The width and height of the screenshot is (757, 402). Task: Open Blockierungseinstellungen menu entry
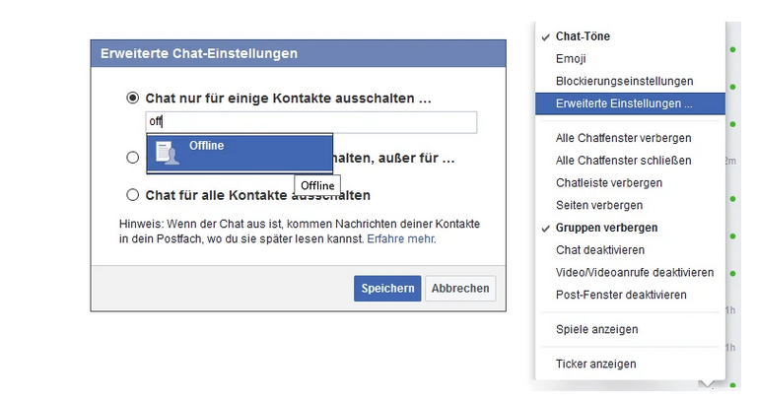click(630, 81)
